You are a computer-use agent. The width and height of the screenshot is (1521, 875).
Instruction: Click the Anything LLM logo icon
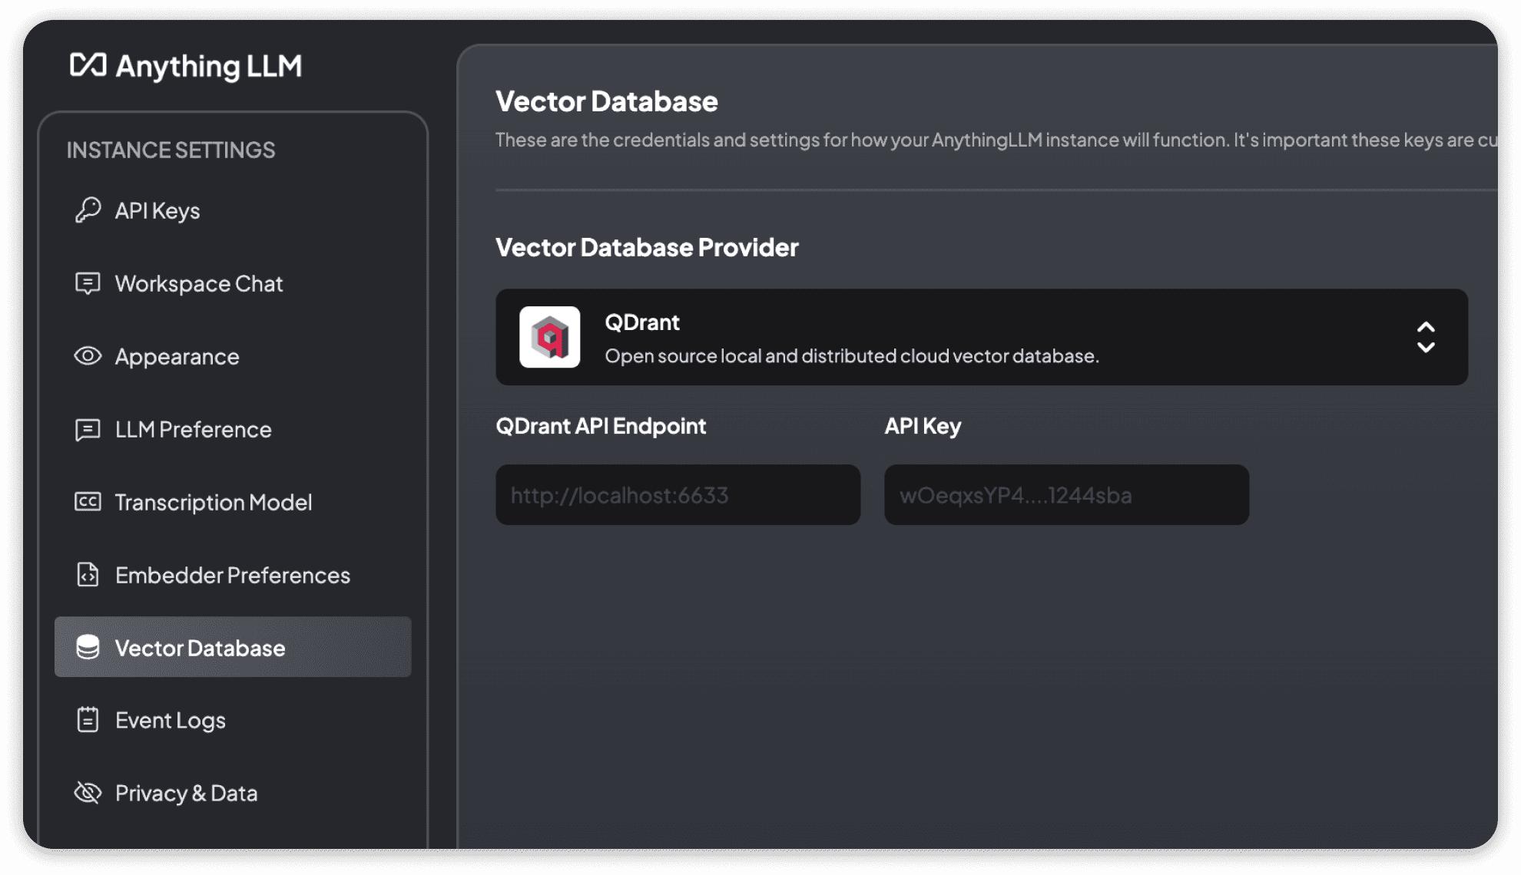pyautogui.click(x=88, y=65)
